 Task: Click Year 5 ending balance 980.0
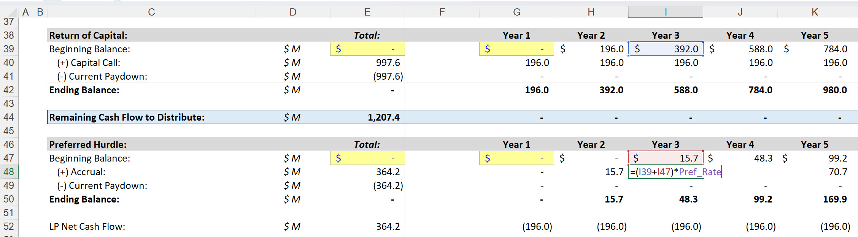click(835, 90)
